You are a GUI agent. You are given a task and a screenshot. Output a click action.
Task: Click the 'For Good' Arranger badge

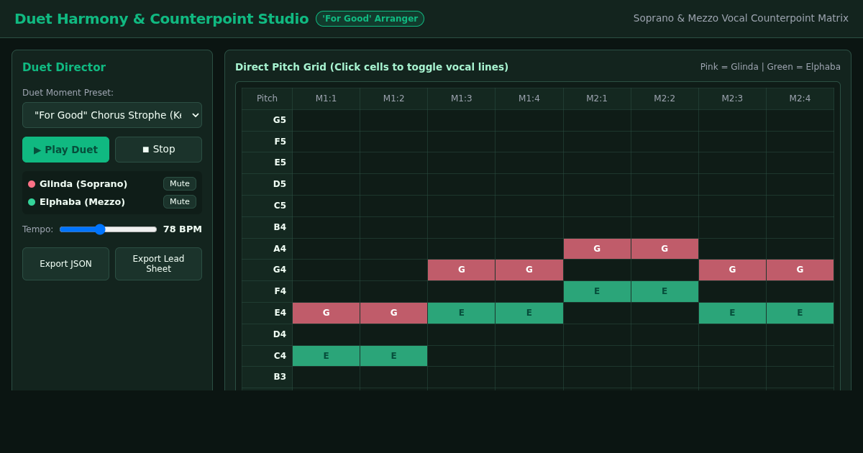pyautogui.click(x=370, y=19)
